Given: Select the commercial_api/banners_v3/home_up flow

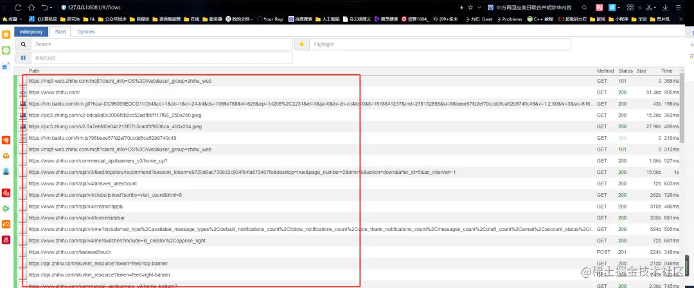Looking at the screenshot, I should pos(347,161).
